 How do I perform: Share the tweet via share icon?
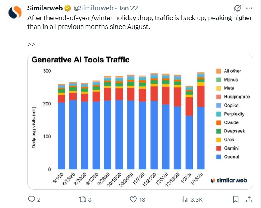(249, 199)
